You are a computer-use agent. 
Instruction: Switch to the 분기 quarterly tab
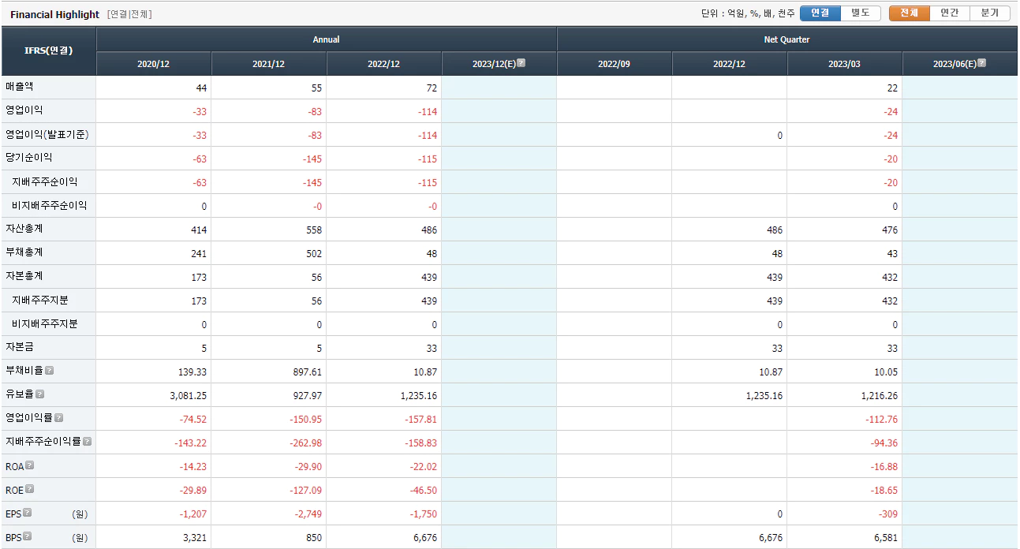tap(990, 13)
